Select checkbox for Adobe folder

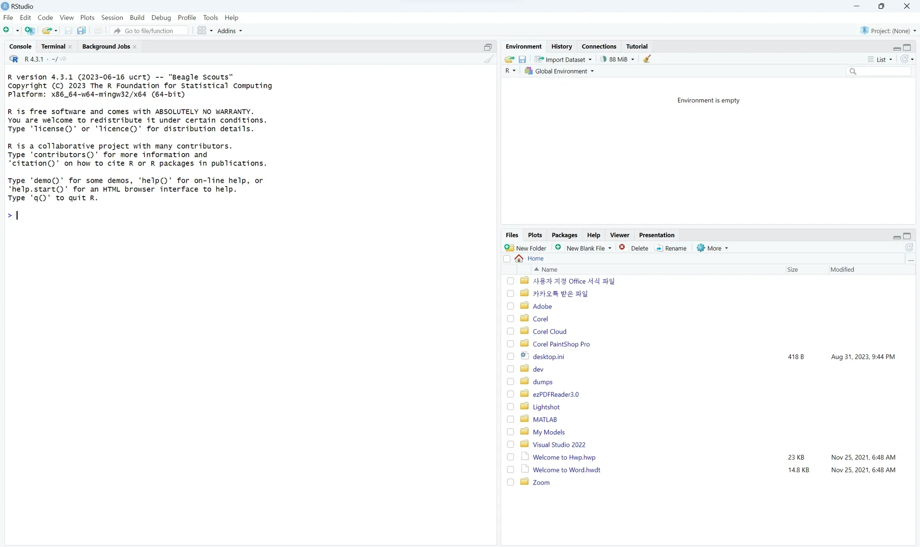pyautogui.click(x=510, y=306)
